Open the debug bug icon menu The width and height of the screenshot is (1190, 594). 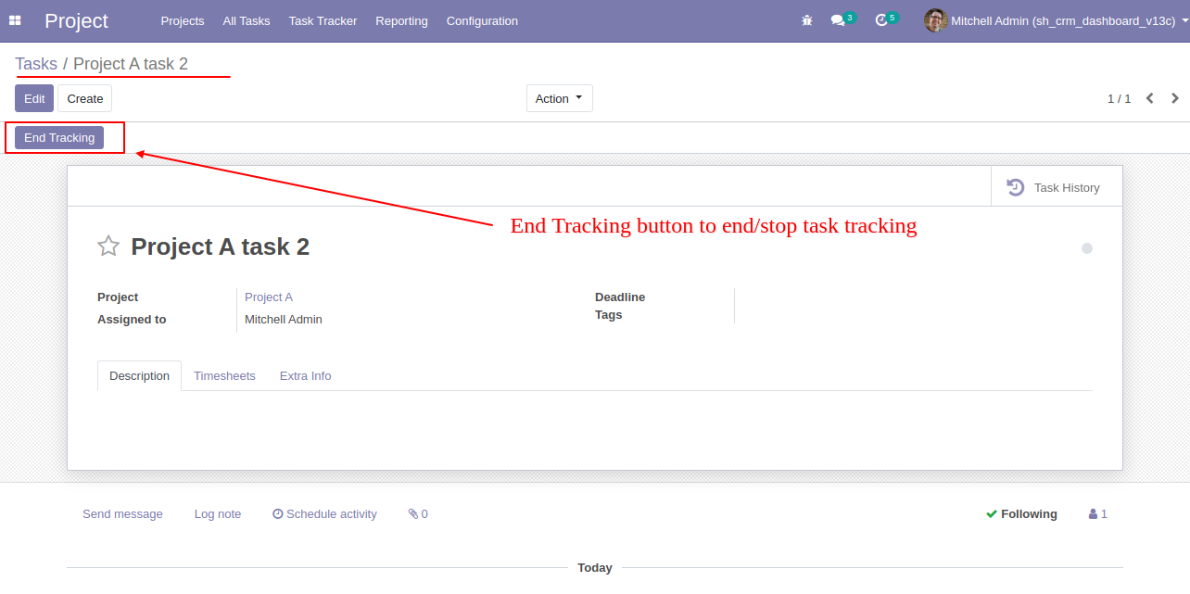point(807,20)
